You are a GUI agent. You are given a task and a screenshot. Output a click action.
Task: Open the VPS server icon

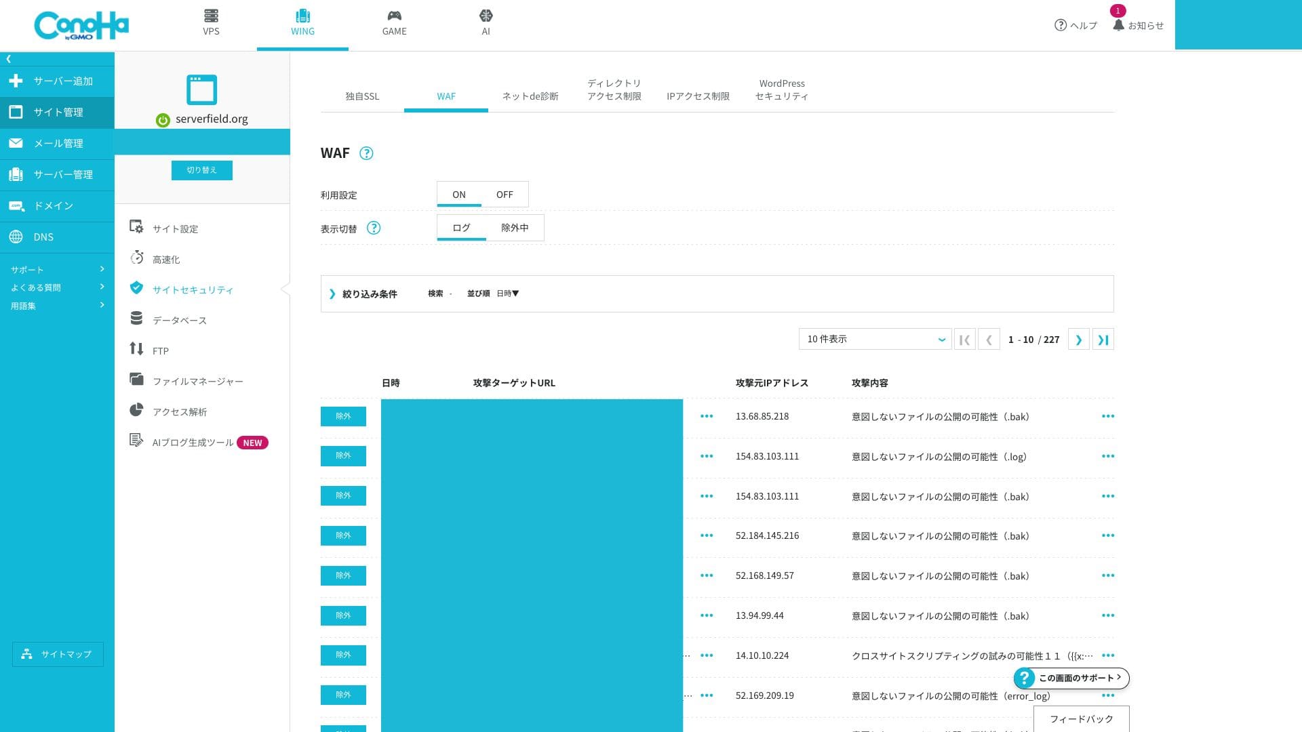click(x=211, y=16)
